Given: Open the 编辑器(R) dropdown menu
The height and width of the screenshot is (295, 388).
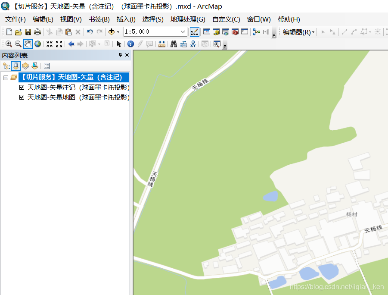Looking at the screenshot, I should pos(299,32).
